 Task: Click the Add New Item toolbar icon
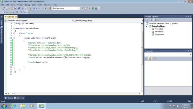pos(7,8)
